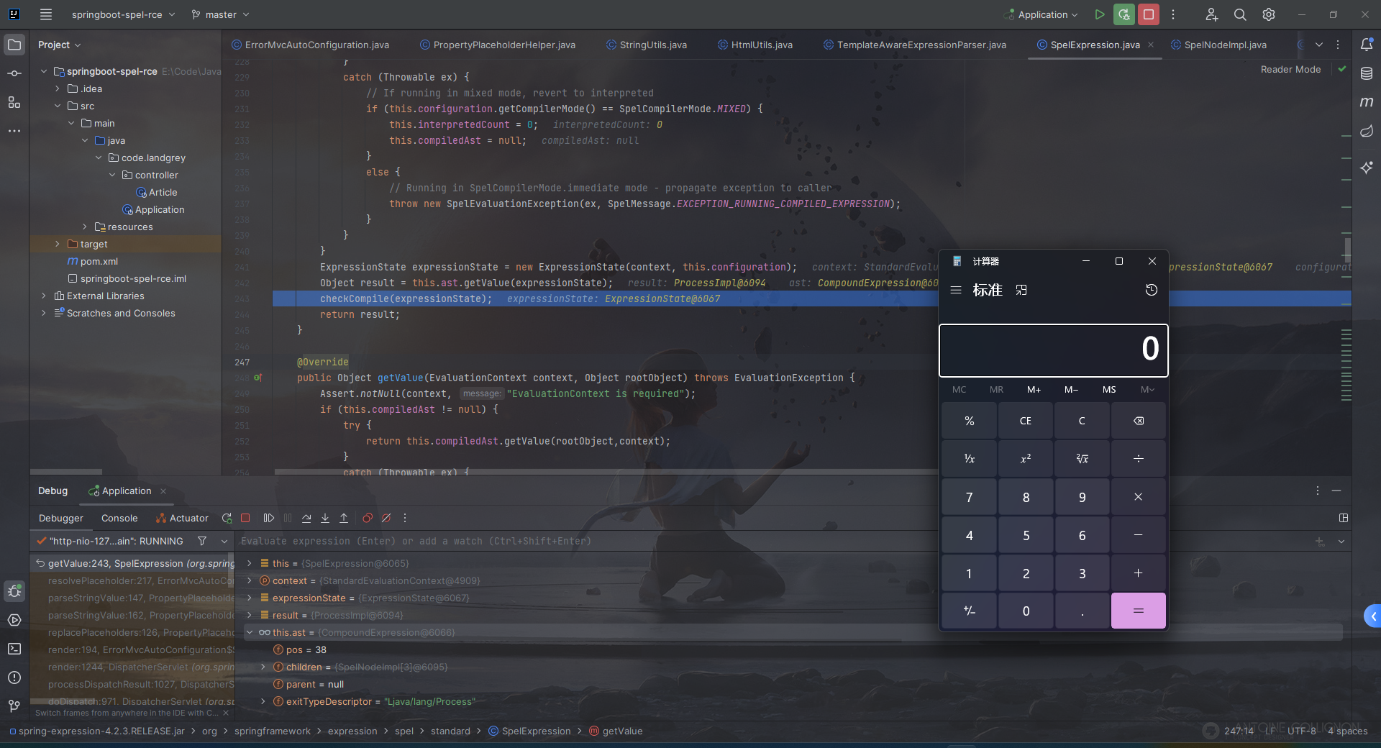
Task: Open IDE Settings gear
Action: point(1269,14)
